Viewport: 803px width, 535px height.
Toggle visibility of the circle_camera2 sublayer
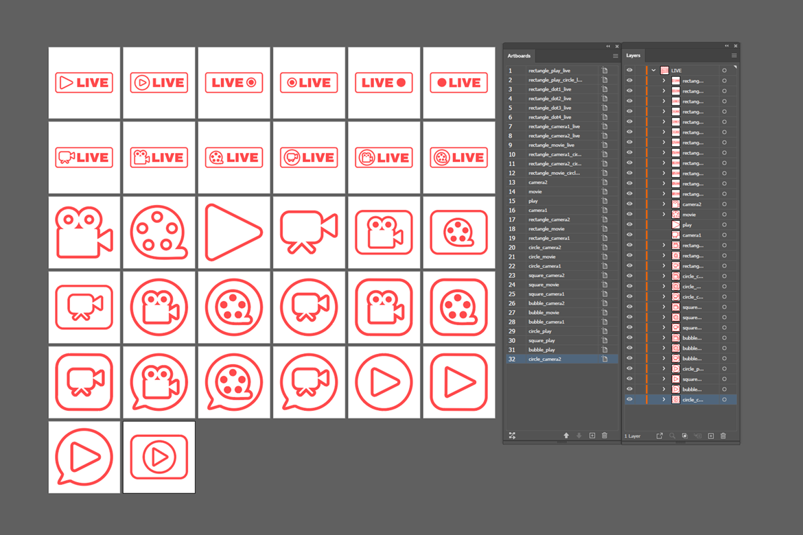pos(629,399)
